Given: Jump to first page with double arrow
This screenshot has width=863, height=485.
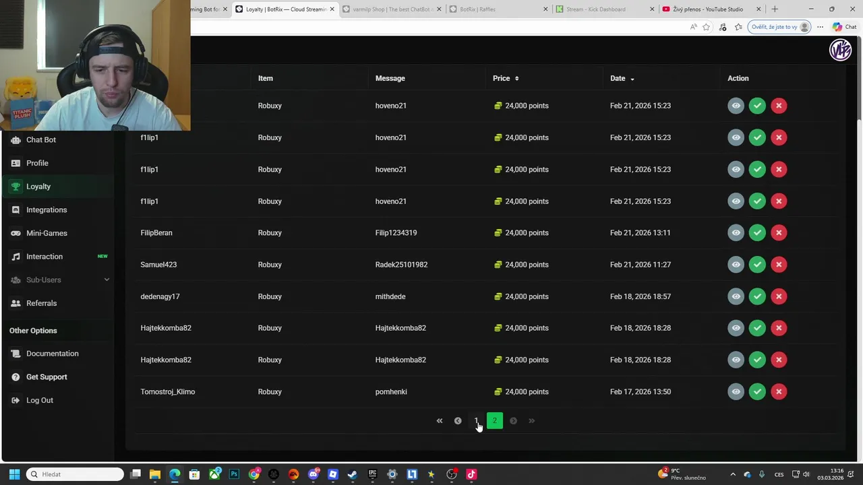Looking at the screenshot, I should coord(439,421).
